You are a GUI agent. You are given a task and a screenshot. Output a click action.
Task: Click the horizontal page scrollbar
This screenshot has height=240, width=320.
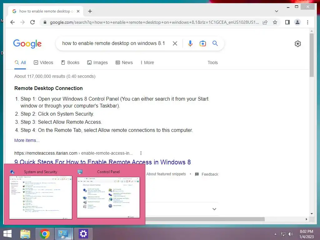(x=205, y=219)
